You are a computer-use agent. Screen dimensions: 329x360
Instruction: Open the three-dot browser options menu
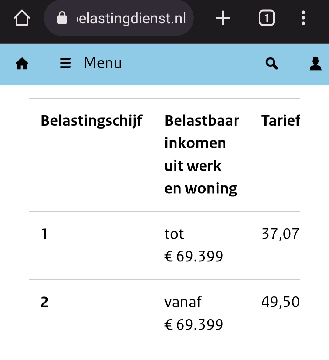303,17
